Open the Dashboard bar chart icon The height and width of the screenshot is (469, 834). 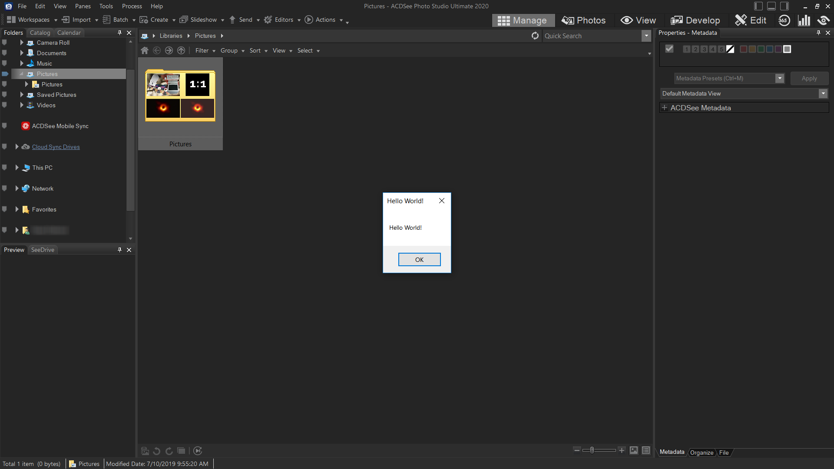[804, 20]
